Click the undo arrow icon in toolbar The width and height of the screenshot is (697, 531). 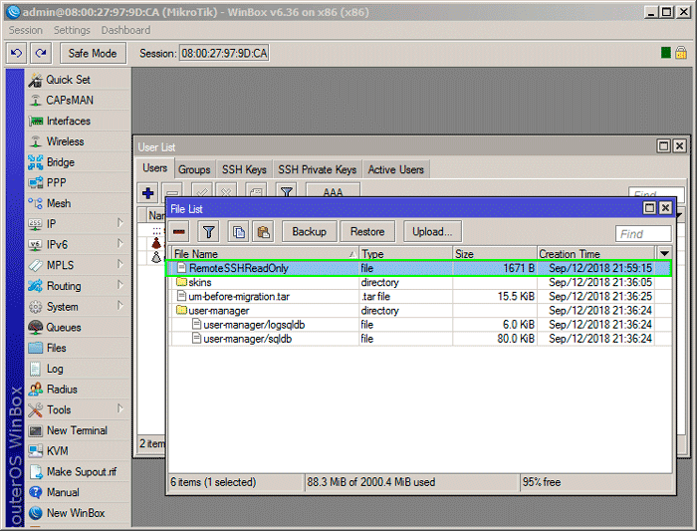(17, 53)
